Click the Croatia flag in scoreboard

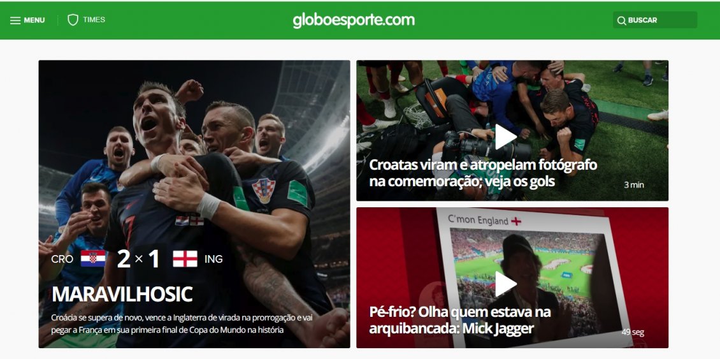[x=93, y=258]
